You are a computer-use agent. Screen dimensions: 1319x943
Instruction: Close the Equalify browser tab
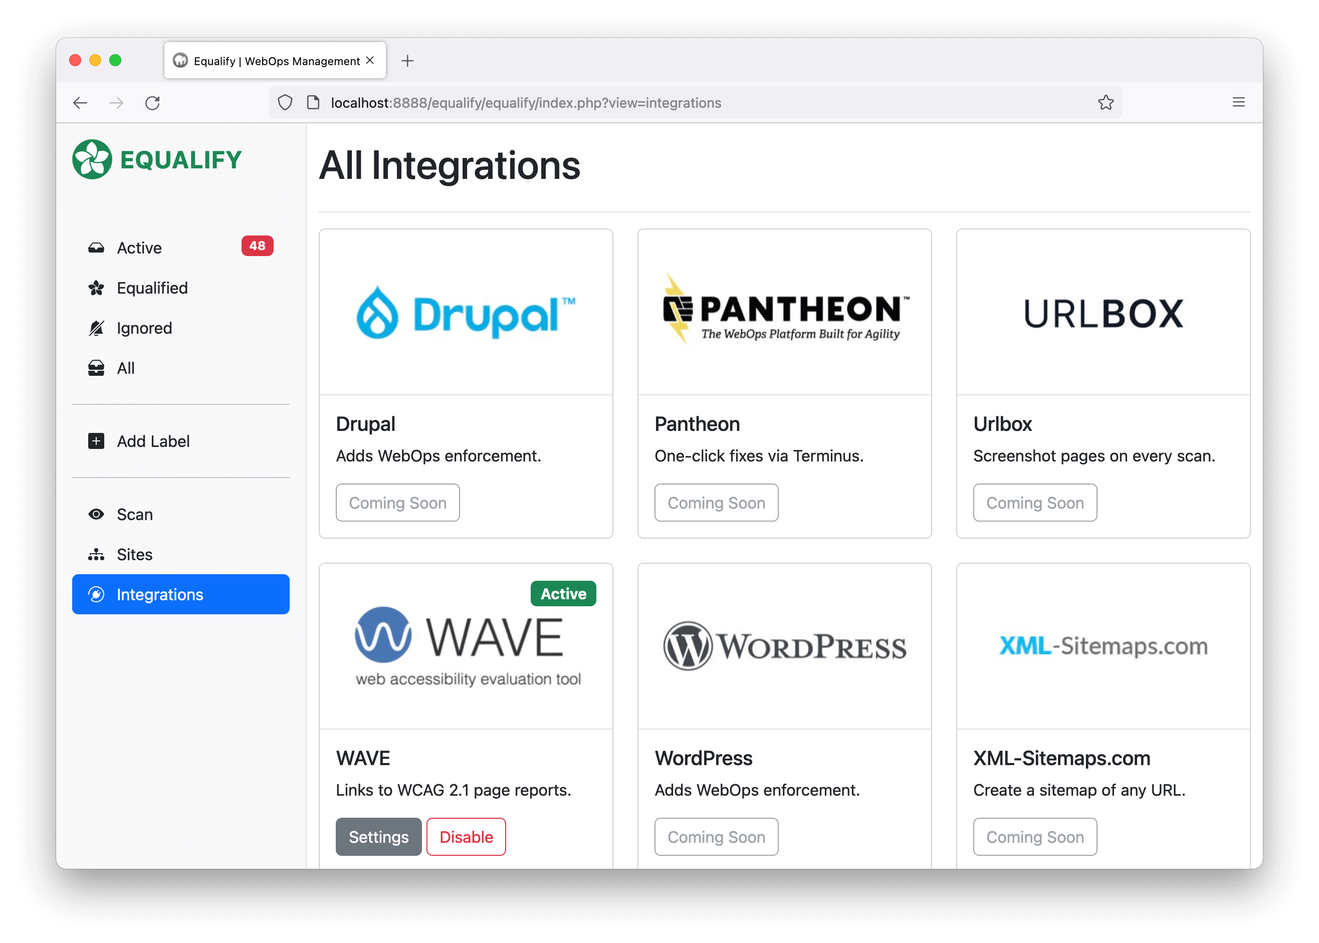pyautogui.click(x=370, y=61)
